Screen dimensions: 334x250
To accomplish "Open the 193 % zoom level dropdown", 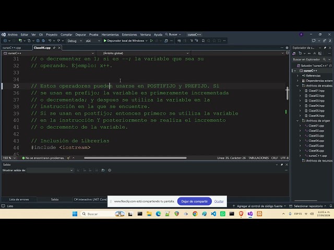I will click(9, 158).
